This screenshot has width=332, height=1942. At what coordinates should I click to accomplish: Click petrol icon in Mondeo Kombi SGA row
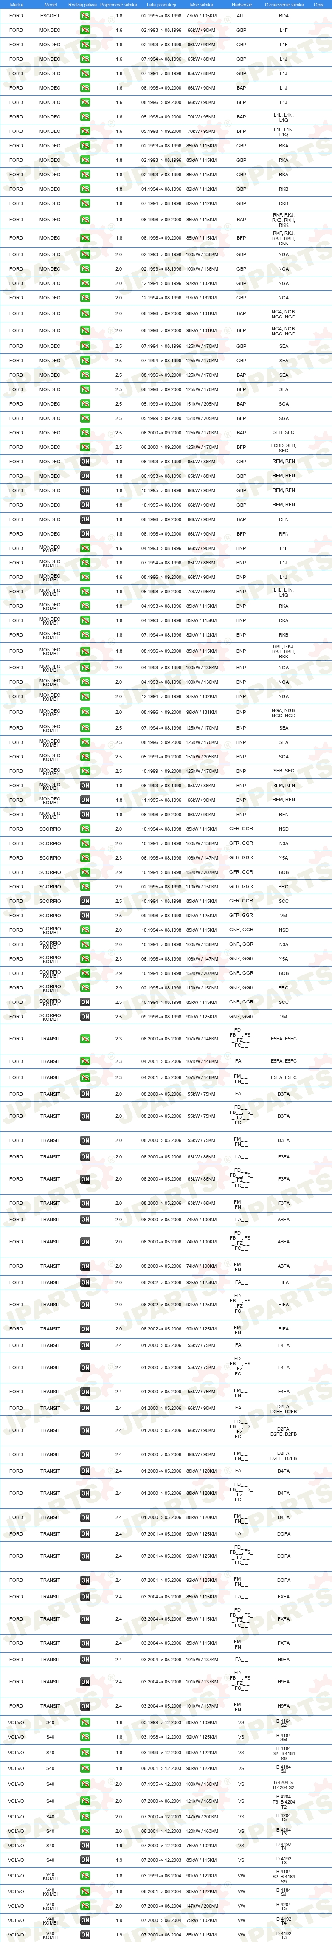click(85, 757)
